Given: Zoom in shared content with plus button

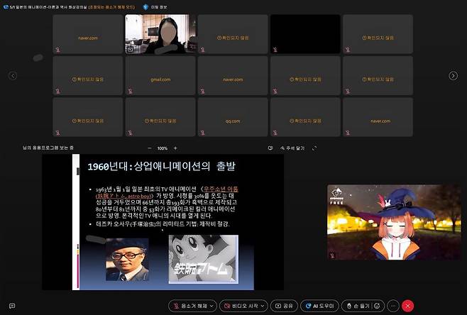Looking at the screenshot, I should coord(175,148).
